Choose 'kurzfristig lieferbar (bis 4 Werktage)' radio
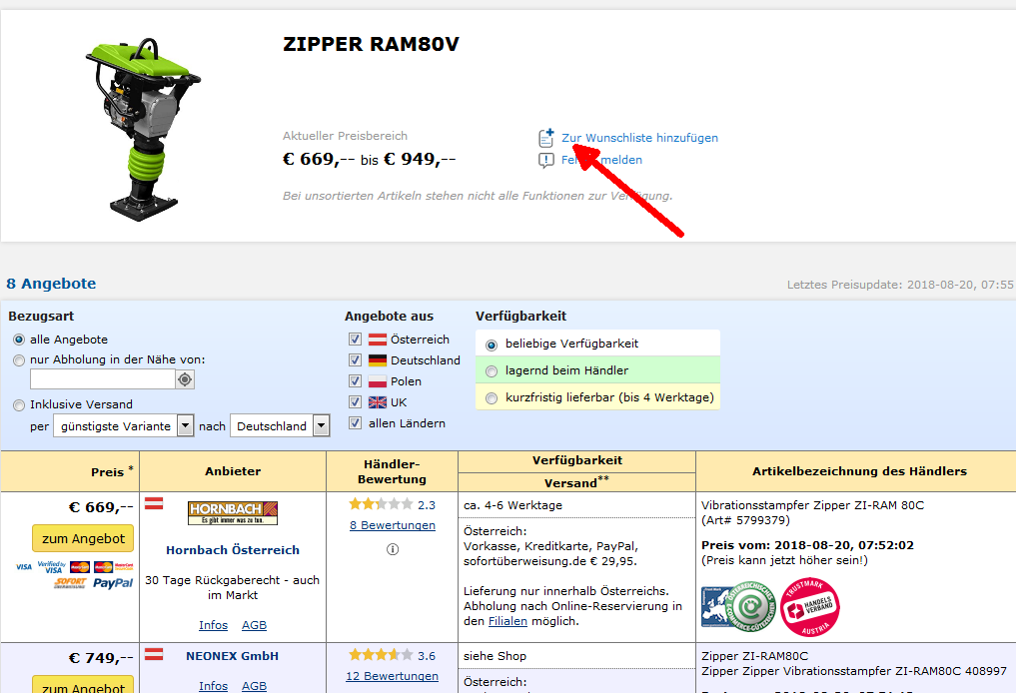 click(x=492, y=397)
